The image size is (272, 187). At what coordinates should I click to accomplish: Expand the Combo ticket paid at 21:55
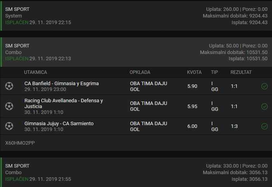136,172
